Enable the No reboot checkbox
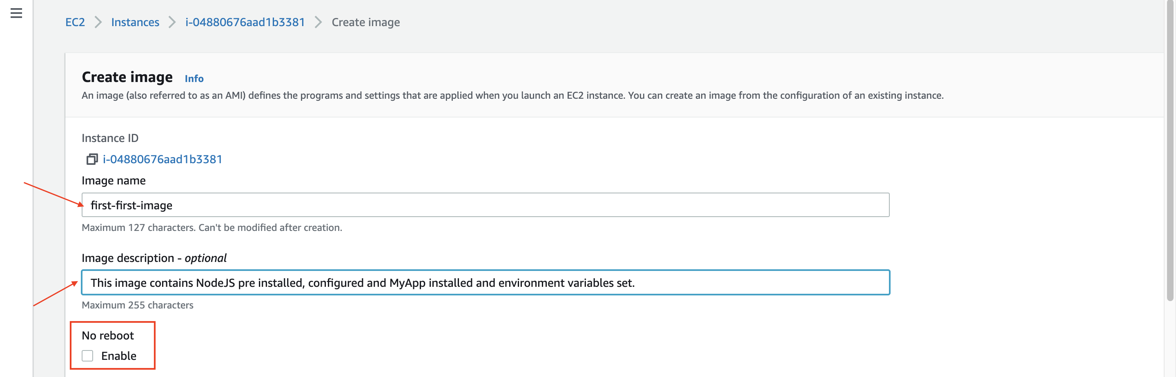1176x377 pixels. [88, 355]
